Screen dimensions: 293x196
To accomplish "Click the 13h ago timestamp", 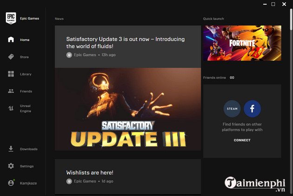I will pos(108,55).
